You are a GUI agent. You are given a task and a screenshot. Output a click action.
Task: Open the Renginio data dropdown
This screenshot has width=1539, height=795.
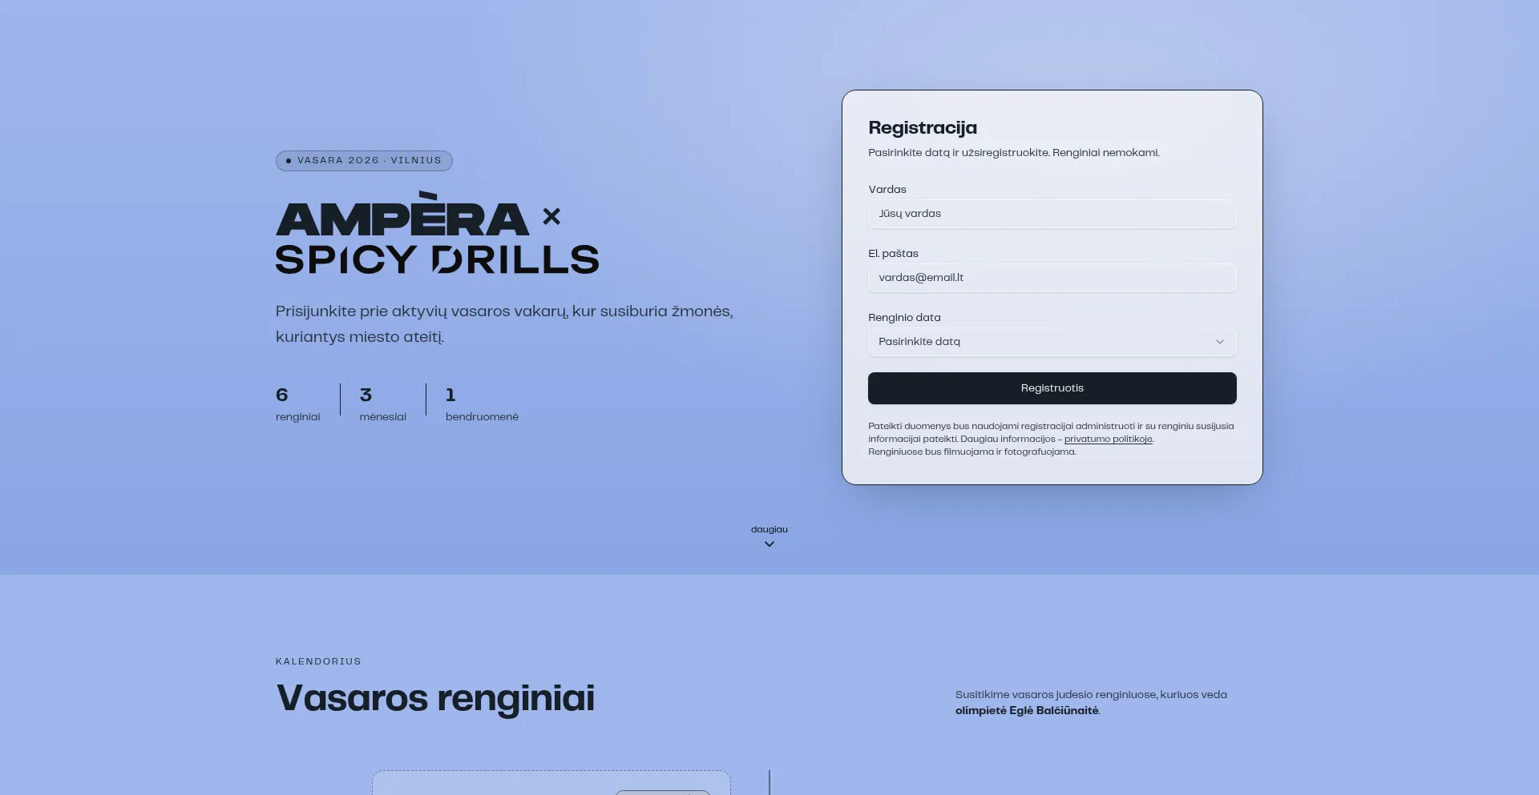point(1052,342)
